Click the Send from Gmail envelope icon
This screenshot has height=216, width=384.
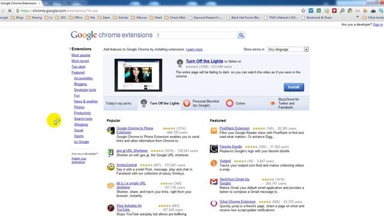[214, 181]
